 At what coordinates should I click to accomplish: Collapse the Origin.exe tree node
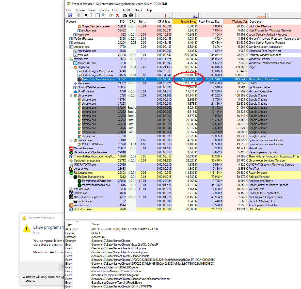71,67
